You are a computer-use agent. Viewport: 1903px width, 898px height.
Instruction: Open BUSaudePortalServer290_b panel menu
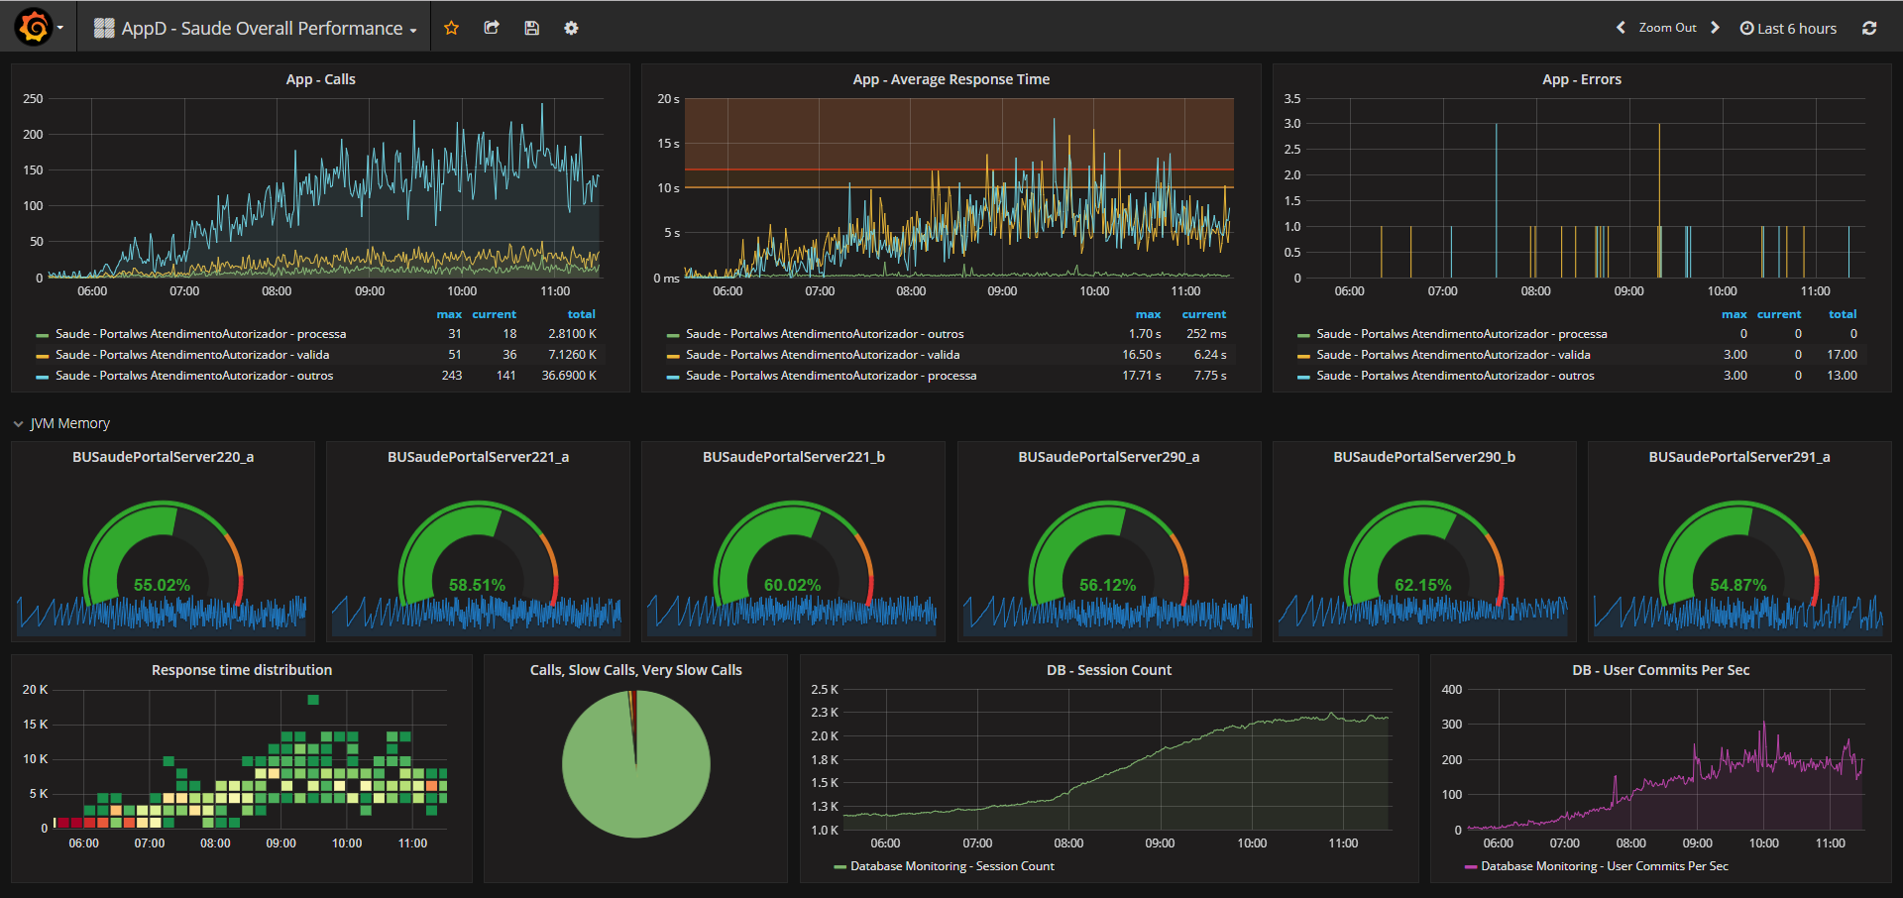pos(1424,457)
